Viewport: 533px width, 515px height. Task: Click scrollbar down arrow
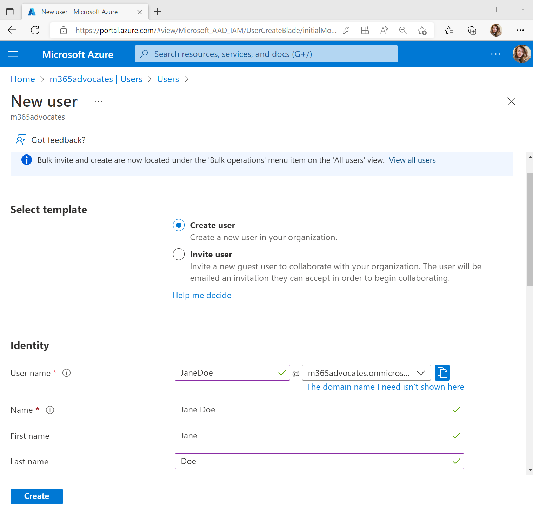pos(530,470)
